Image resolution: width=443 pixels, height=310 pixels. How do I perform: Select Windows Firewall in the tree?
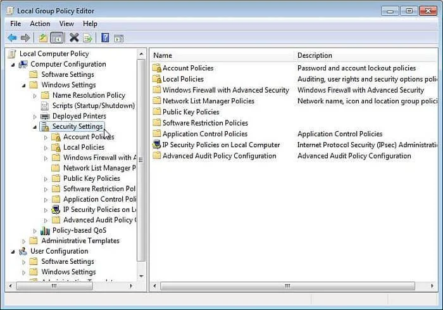click(99, 158)
